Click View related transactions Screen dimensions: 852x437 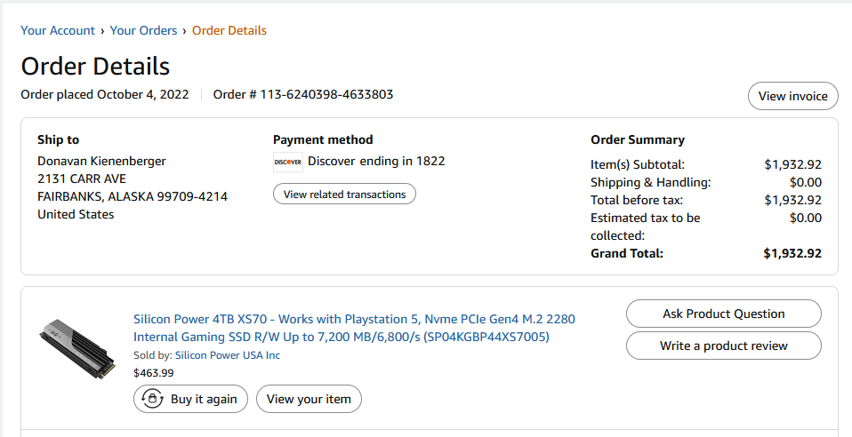[x=344, y=195]
